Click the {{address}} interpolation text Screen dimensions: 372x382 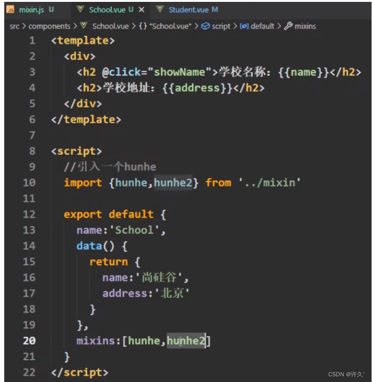pyautogui.click(x=197, y=88)
